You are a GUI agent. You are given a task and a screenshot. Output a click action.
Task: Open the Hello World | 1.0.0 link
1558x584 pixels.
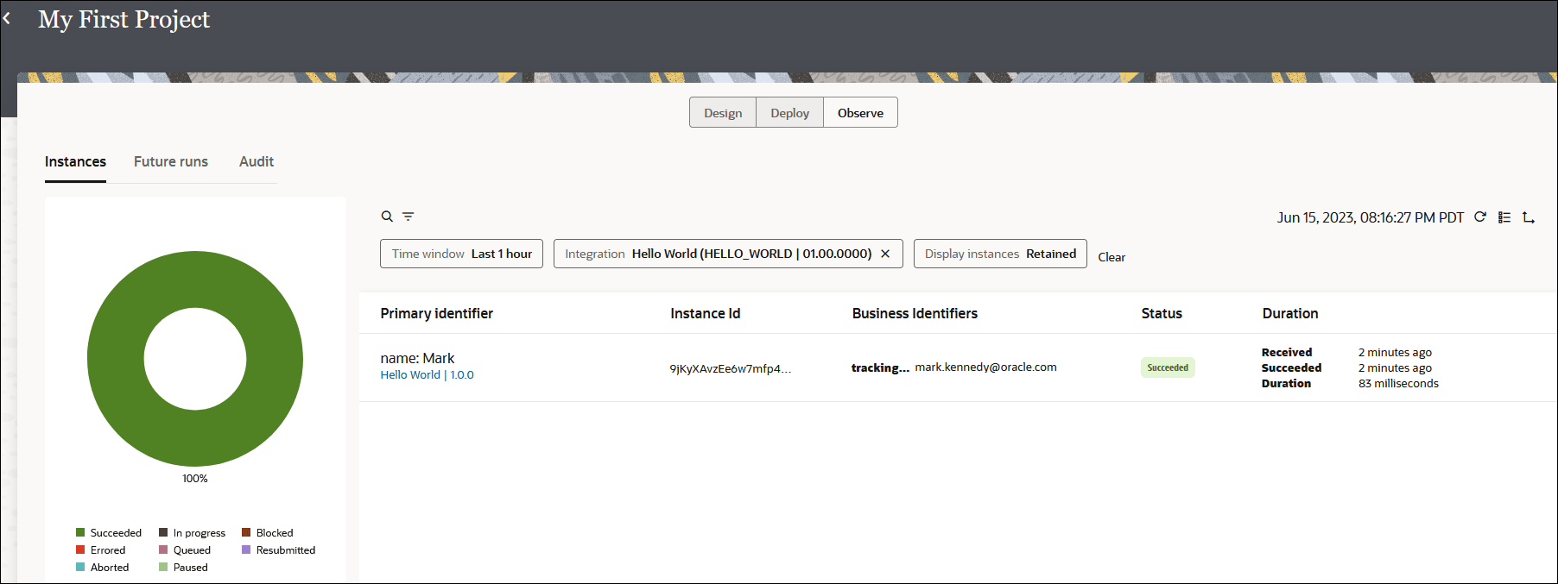click(427, 375)
